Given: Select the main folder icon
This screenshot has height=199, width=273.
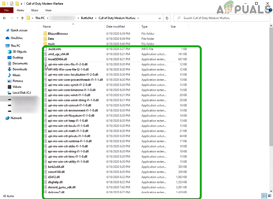Looking at the screenshot, I should [x=45, y=44].
